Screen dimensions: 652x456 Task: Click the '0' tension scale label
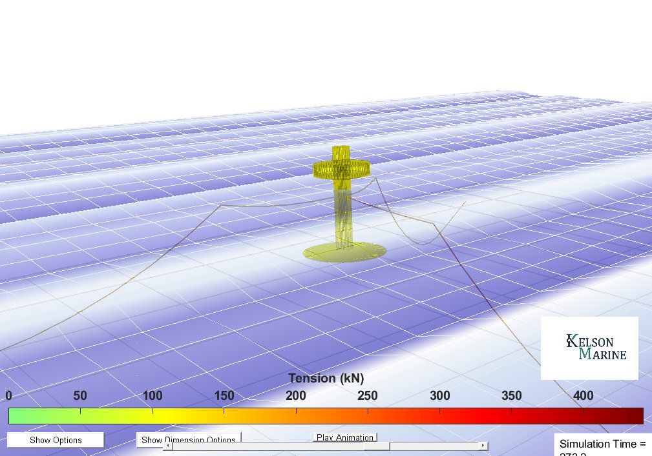tap(9, 395)
